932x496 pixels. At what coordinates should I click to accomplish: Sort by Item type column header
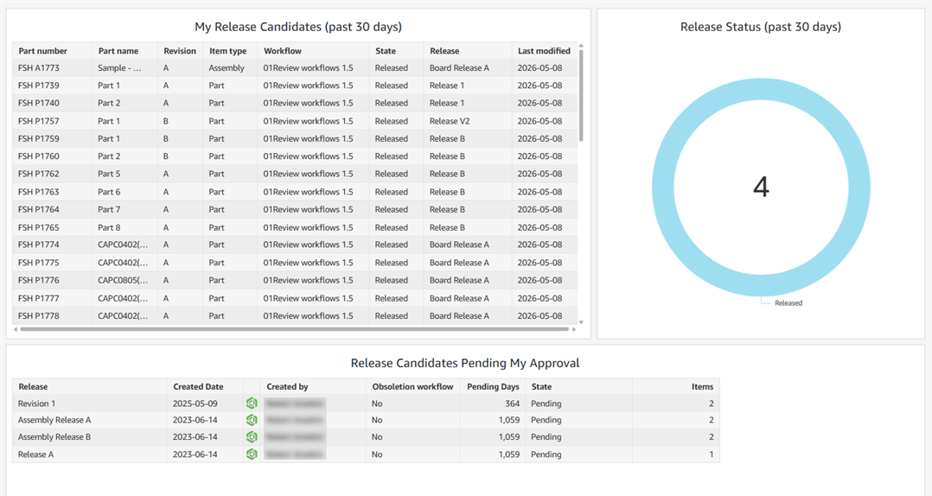pyautogui.click(x=227, y=51)
